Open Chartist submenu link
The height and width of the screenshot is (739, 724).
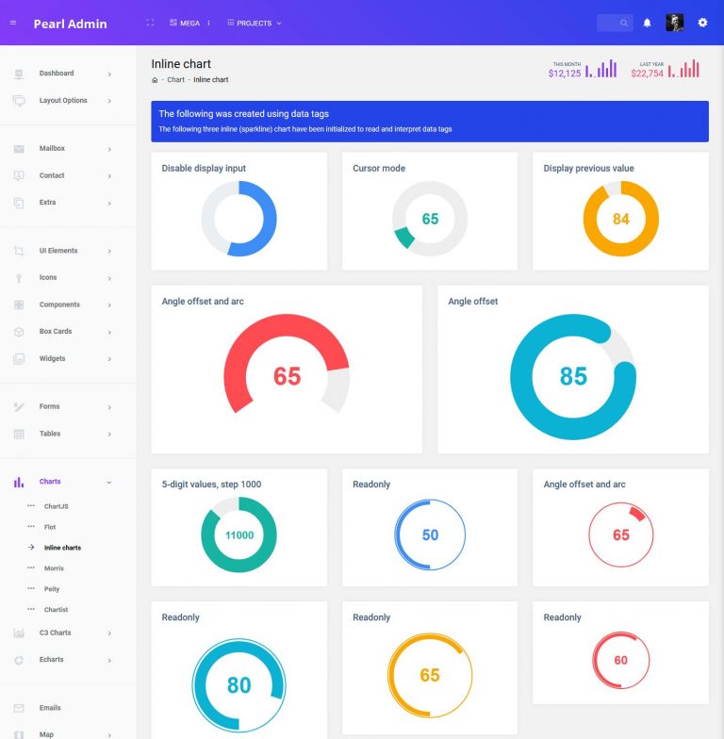tap(57, 610)
